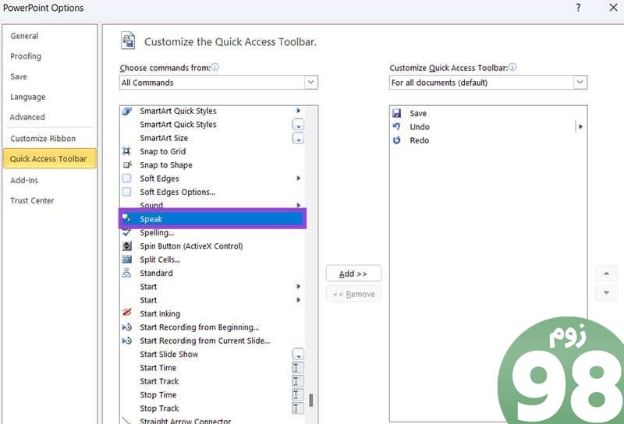Open the Add-Ins category
Viewport: 624px width, 424px height.
pyautogui.click(x=24, y=180)
